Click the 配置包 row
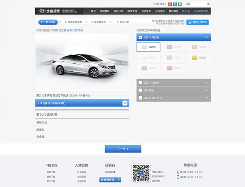 click(82, 130)
